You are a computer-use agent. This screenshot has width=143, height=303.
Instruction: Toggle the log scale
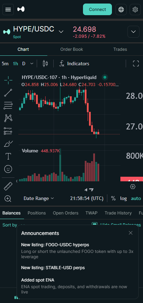(124, 199)
